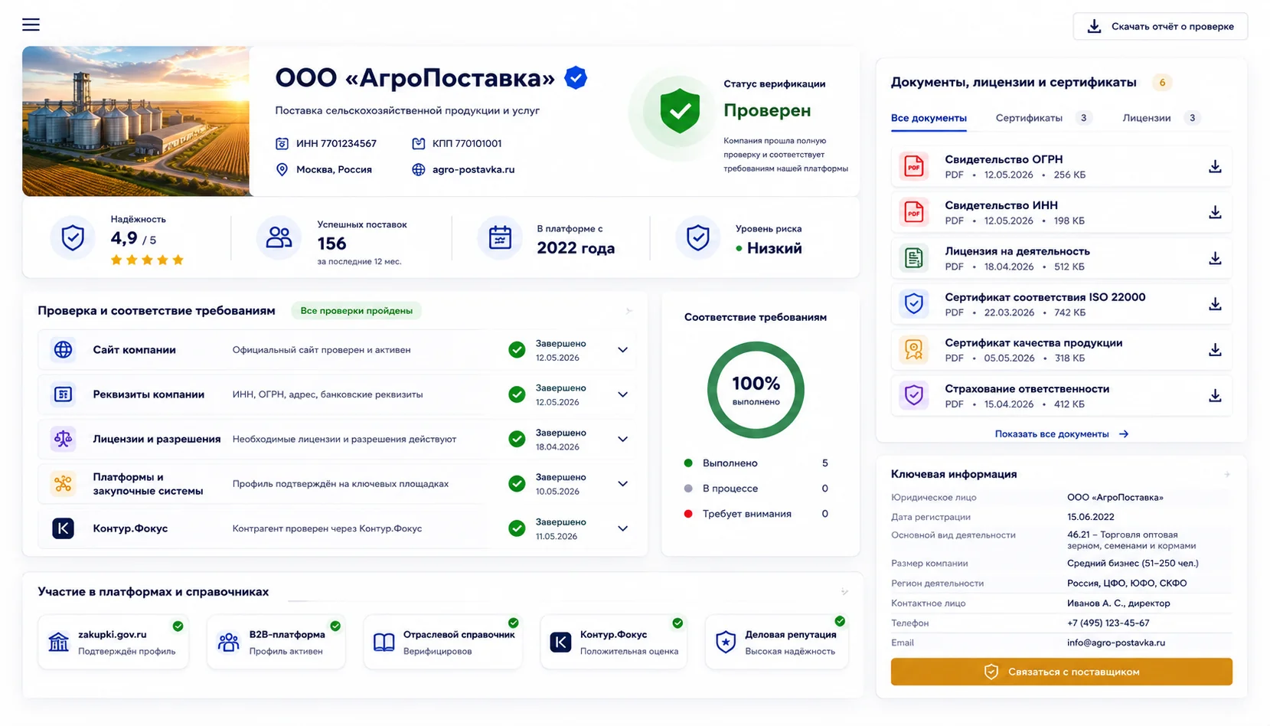Viewport: 1270px width, 726px height.
Task: Click the Уровень риска shield icon
Action: point(697,237)
